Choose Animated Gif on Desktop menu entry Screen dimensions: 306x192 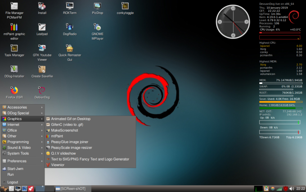(x=90, y=119)
